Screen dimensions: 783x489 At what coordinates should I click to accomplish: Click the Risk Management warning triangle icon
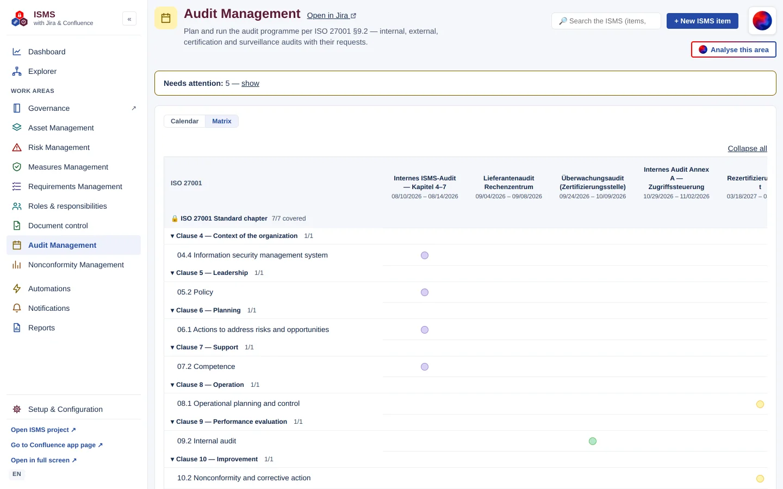click(x=17, y=147)
